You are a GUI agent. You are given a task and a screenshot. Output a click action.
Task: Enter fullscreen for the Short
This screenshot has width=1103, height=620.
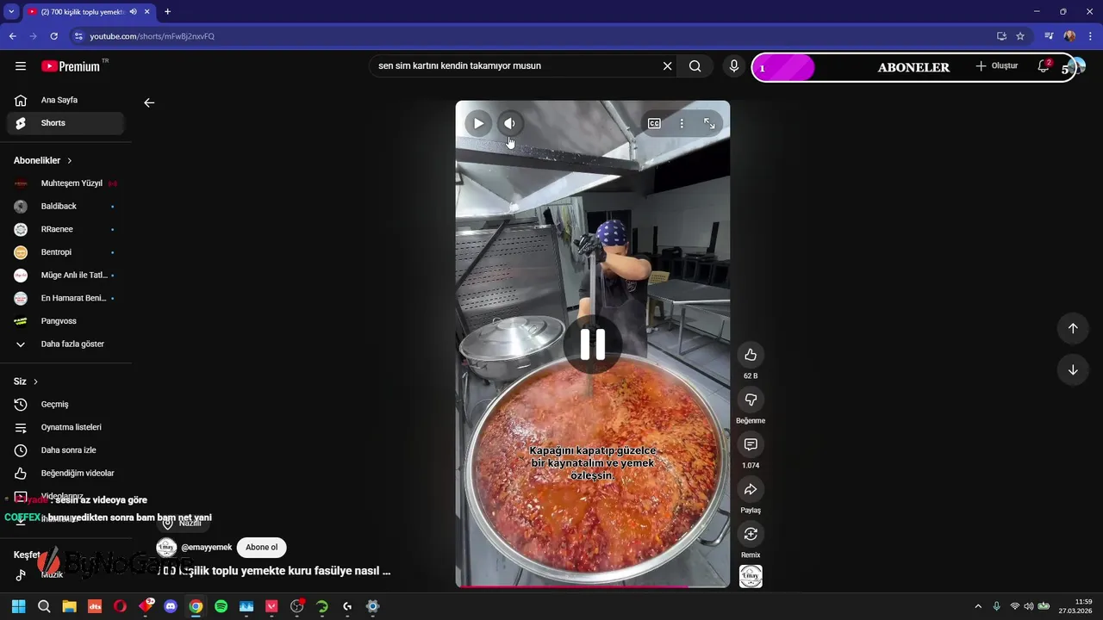tap(709, 123)
